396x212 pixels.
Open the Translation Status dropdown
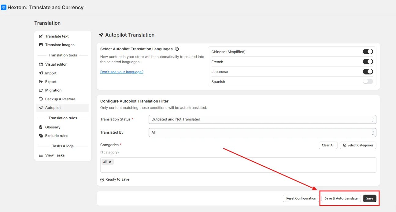[x=262, y=119]
